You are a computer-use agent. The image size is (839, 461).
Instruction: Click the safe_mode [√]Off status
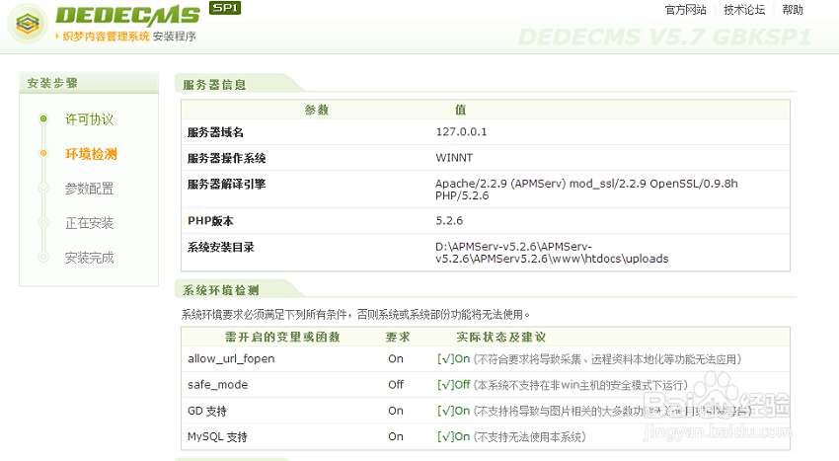(454, 384)
